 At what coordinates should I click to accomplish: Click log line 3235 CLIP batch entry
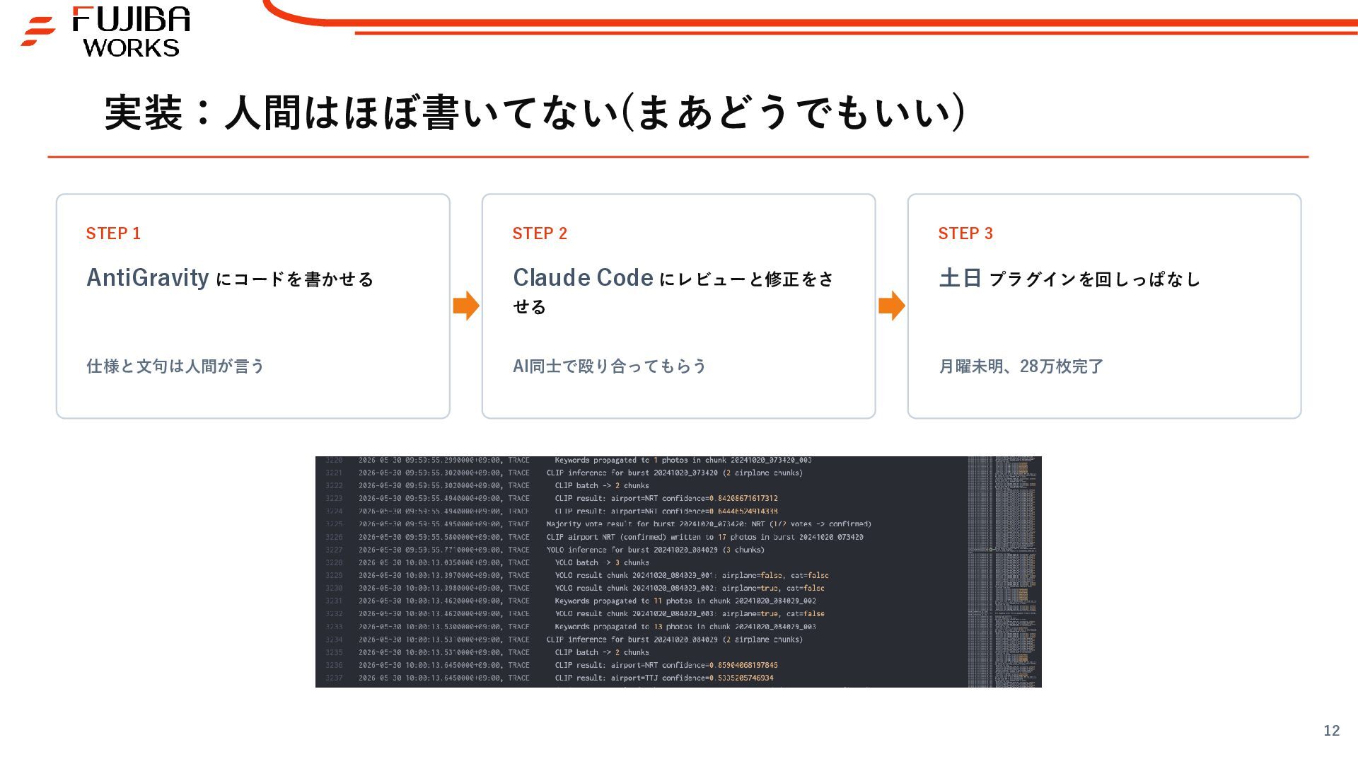(602, 652)
